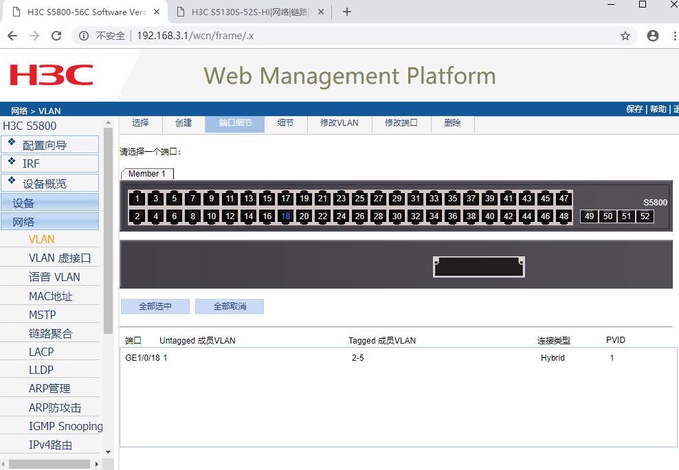Click 帮助 in the top bar
679x470 pixels.
point(658,109)
